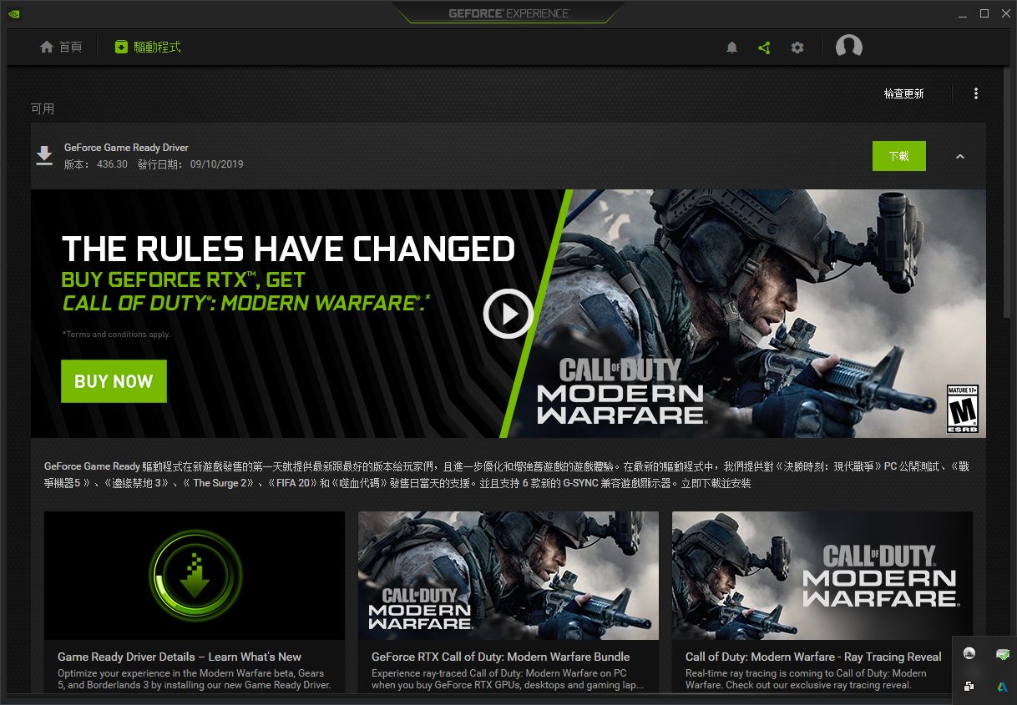This screenshot has width=1017, height=705.
Task: Click the driver download arrow icon
Action: coord(44,155)
